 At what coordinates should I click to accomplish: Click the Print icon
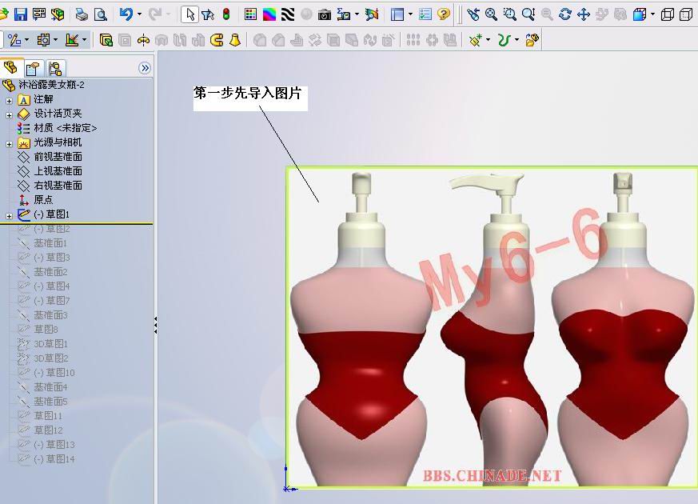pyautogui.click(x=82, y=14)
